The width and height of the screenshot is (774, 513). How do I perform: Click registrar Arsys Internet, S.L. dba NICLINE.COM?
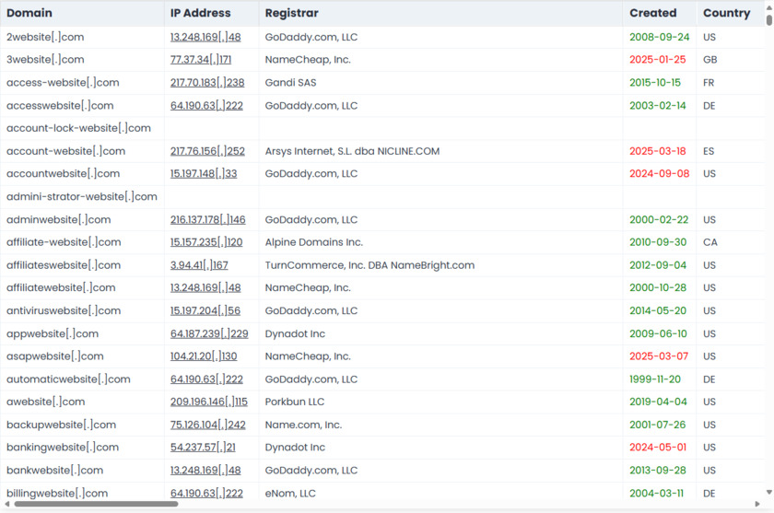[x=352, y=151]
